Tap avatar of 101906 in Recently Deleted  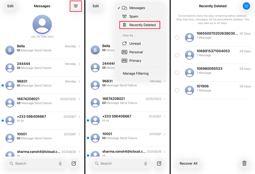pos(189,90)
